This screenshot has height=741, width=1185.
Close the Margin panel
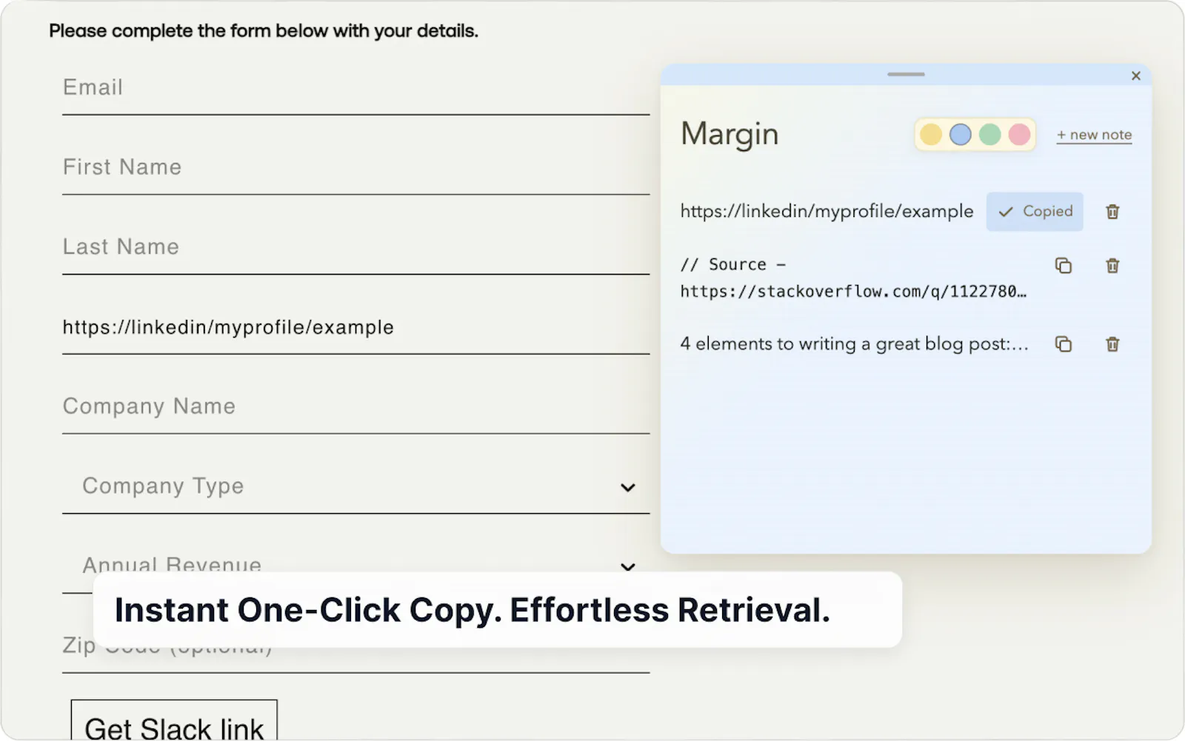click(1136, 76)
